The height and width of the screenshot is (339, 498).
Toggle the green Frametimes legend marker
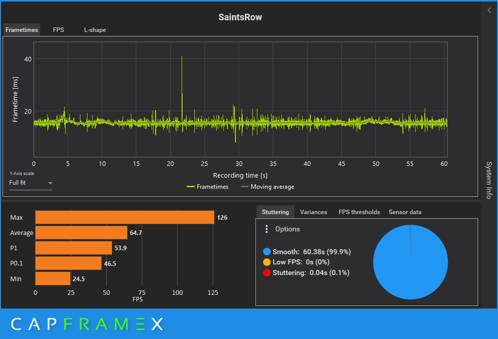(x=191, y=187)
